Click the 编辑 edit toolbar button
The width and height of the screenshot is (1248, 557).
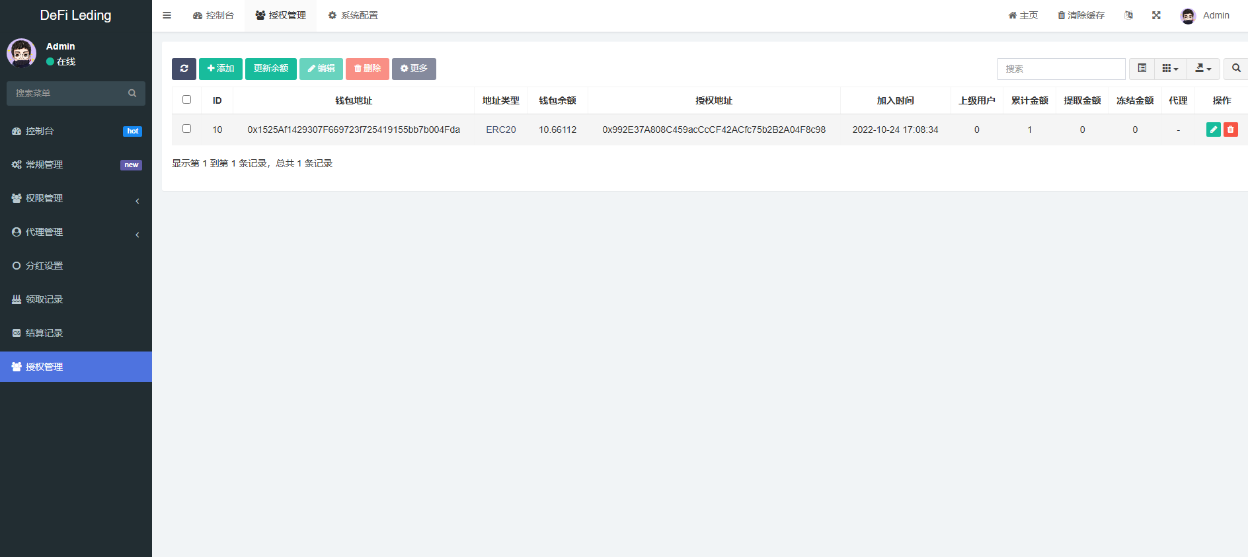pos(321,69)
